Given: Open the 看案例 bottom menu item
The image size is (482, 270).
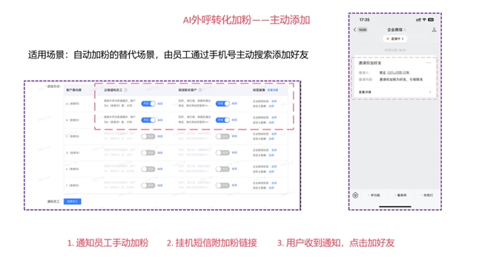Looking at the screenshot, I should (x=401, y=195).
